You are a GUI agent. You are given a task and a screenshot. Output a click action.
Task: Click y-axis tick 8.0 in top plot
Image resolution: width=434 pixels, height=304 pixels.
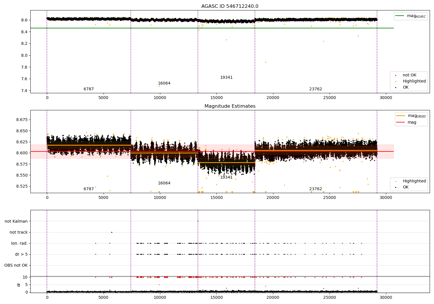(24, 55)
